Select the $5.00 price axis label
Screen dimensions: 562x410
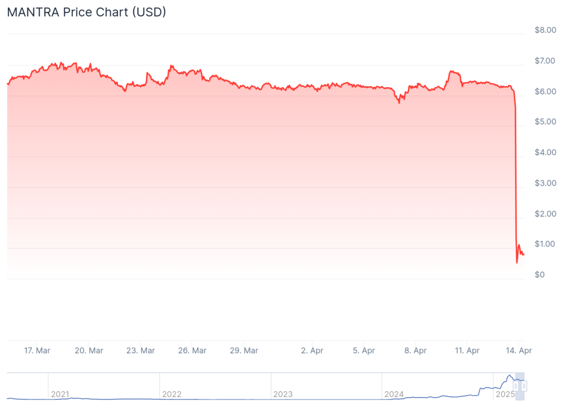pos(544,121)
